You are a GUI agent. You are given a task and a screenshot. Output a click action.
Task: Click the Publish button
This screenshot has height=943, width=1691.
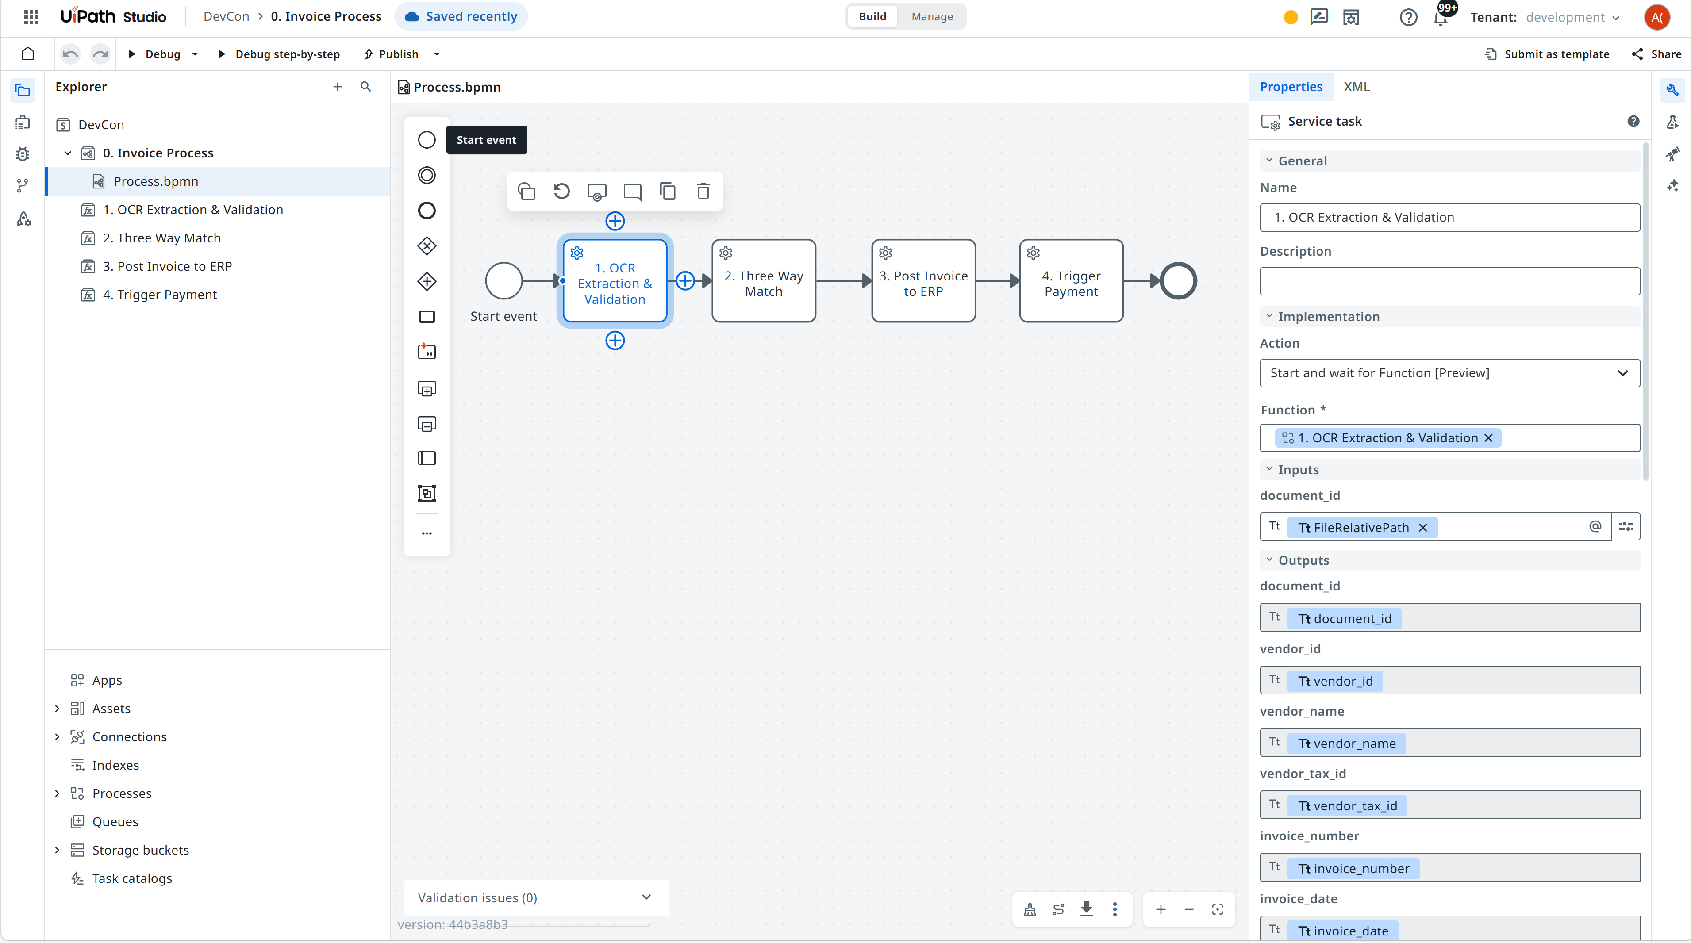pyautogui.click(x=391, y=54)
